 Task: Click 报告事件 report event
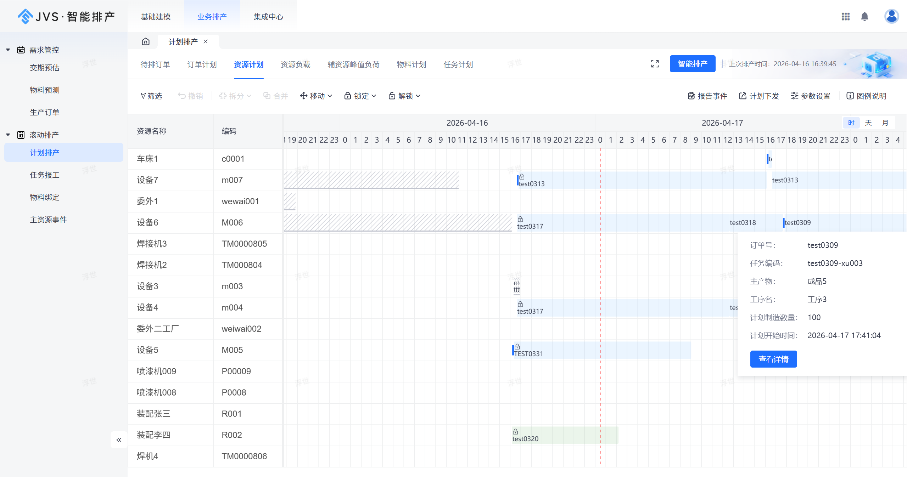(707, 96)
